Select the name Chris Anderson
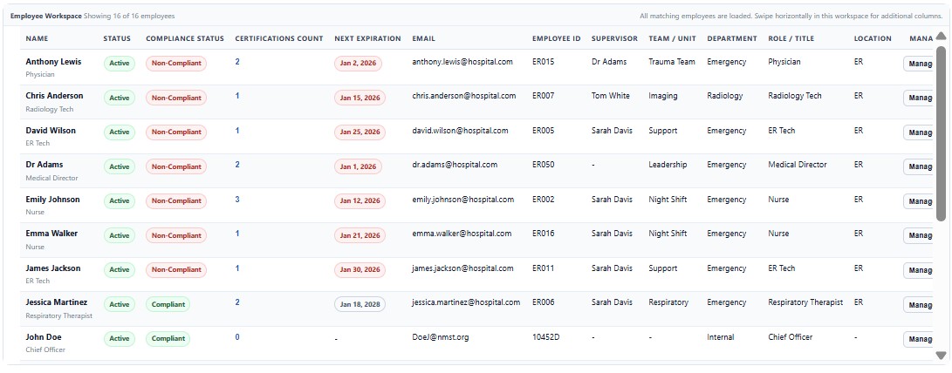Image resolution: width=952 pixels, height=373 pixels. tap(55, 96)
